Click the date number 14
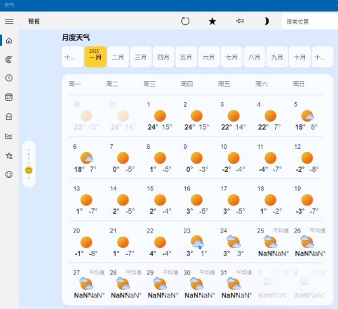338x309 pixels. 114,189
